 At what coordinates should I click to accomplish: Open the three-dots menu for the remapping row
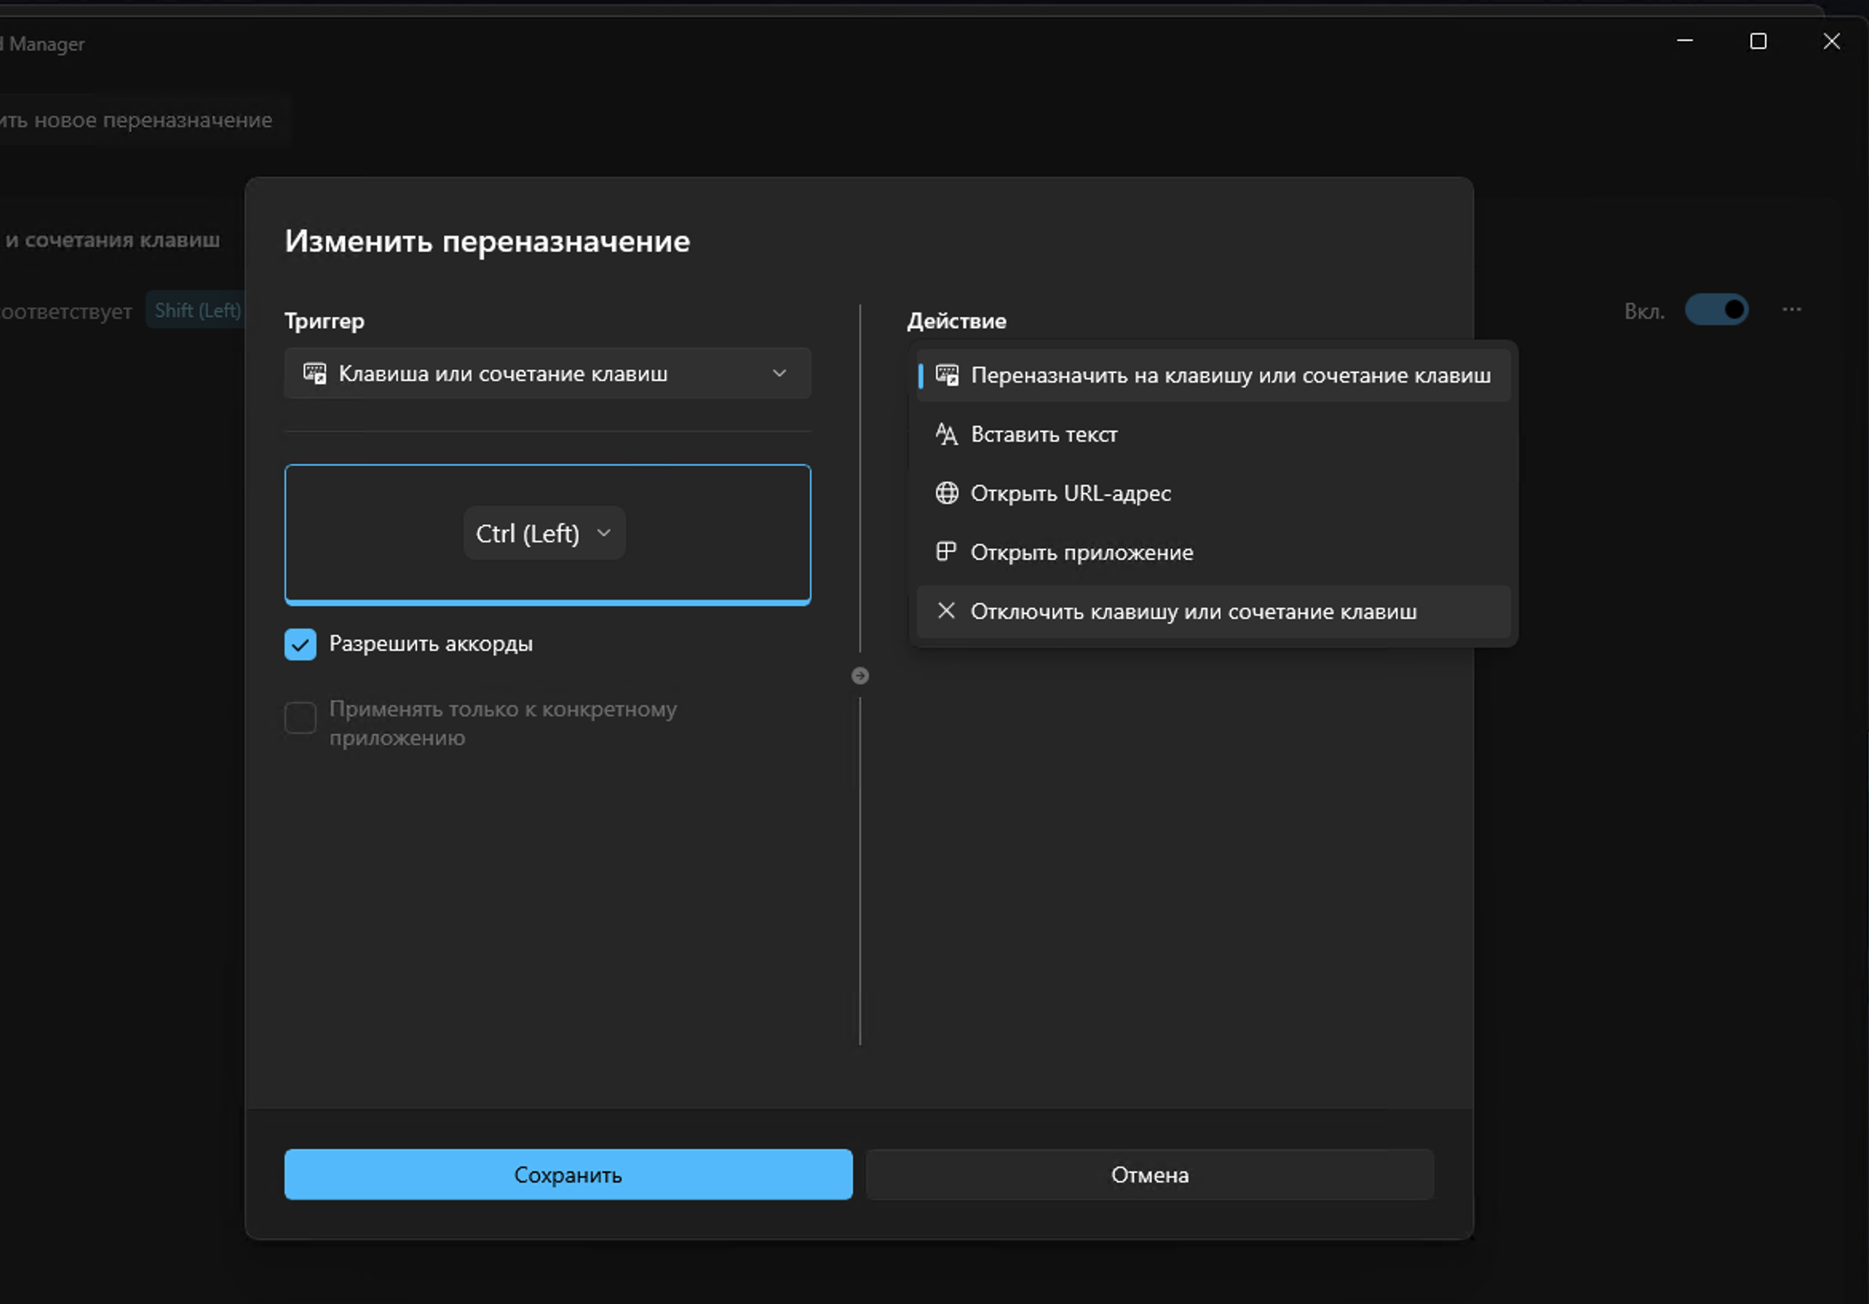1792,310
